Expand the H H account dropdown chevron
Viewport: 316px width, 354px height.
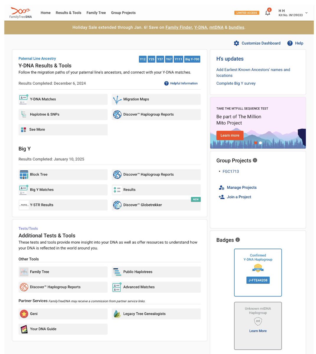click(x=306, y=13)
